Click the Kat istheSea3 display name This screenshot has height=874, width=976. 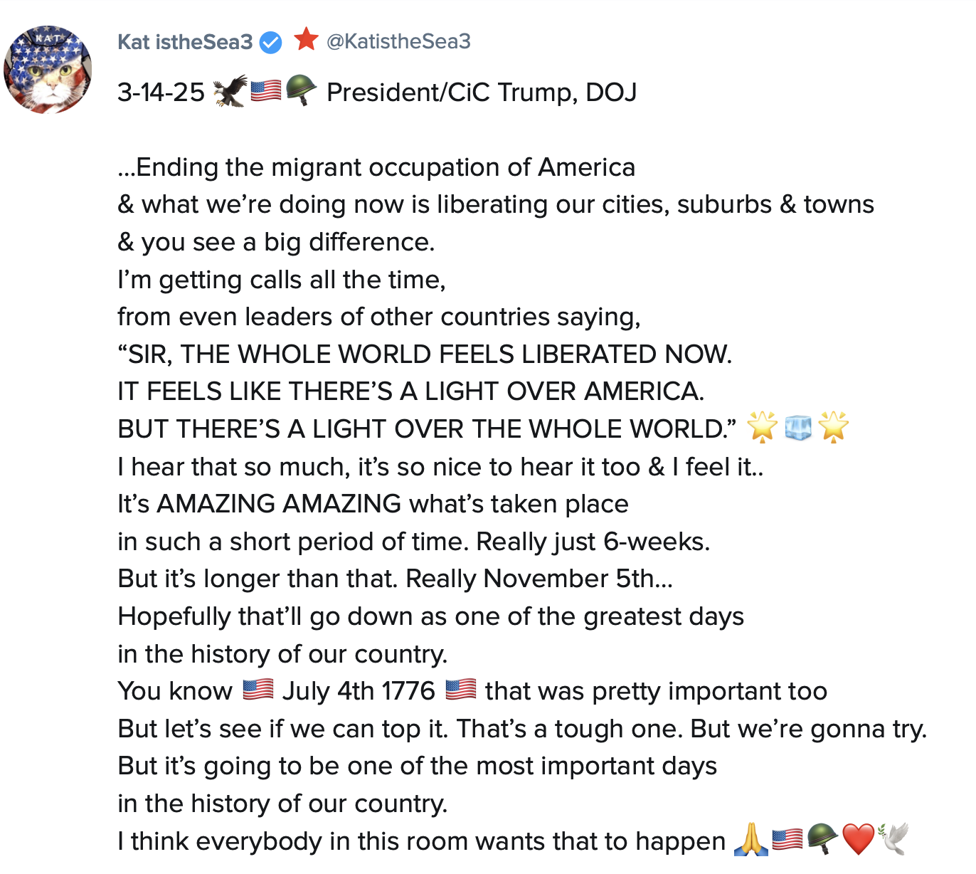185,42
